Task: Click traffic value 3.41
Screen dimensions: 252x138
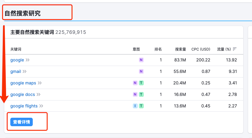Action: (233, 83)
